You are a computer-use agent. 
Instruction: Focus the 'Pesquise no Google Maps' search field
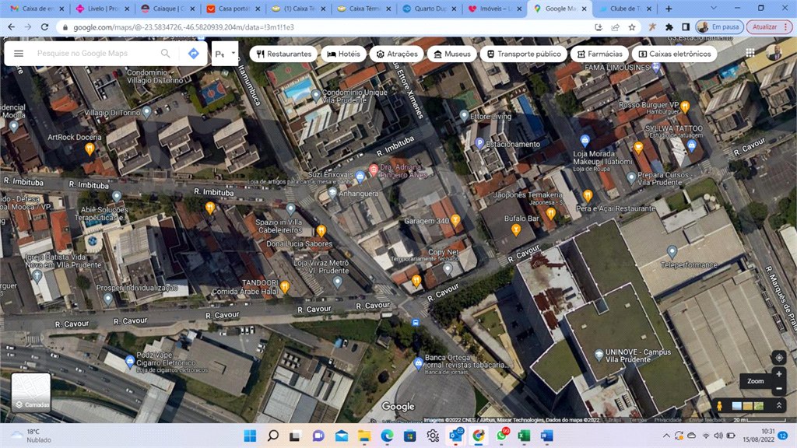(x=94, y=54)
